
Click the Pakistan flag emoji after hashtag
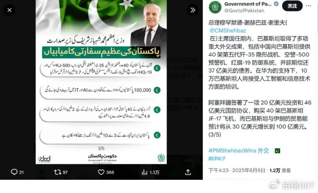point(277,151)
